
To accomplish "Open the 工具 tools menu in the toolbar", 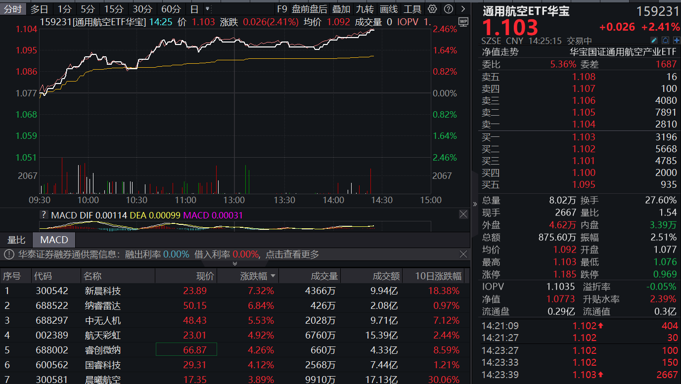I will point(413,8).
